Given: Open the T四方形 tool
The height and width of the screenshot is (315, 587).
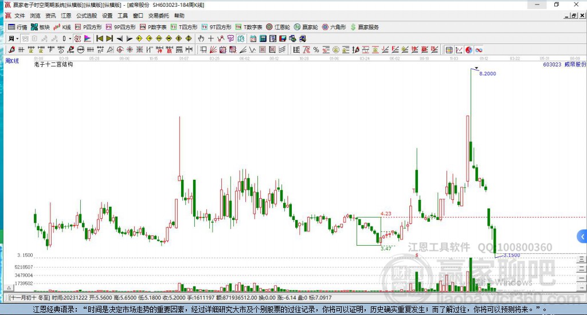Looking at the screenshot, I should 184,27.
